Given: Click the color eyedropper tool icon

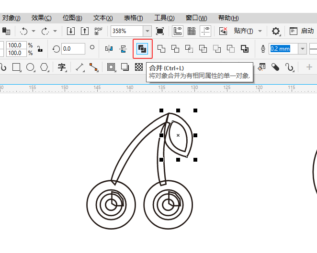Looking at the screenshot, I should [x=275, y=67].
